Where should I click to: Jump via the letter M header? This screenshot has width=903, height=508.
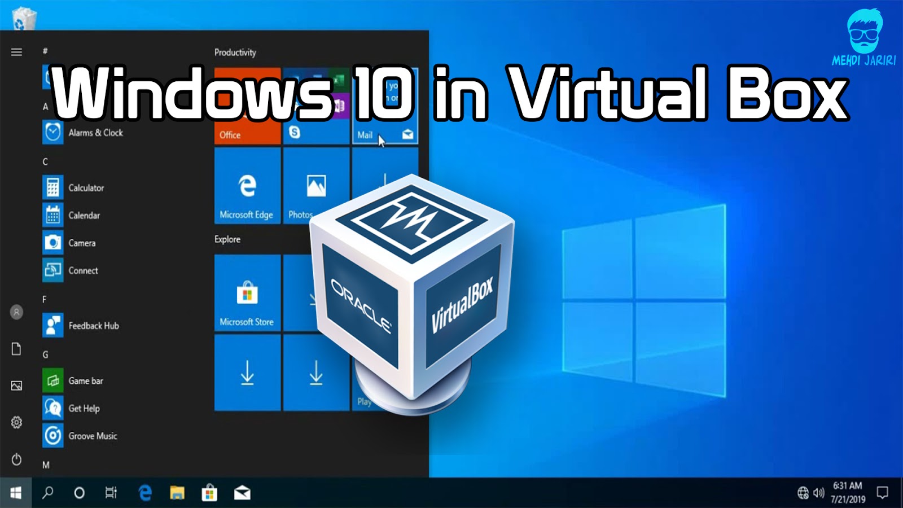46,465
